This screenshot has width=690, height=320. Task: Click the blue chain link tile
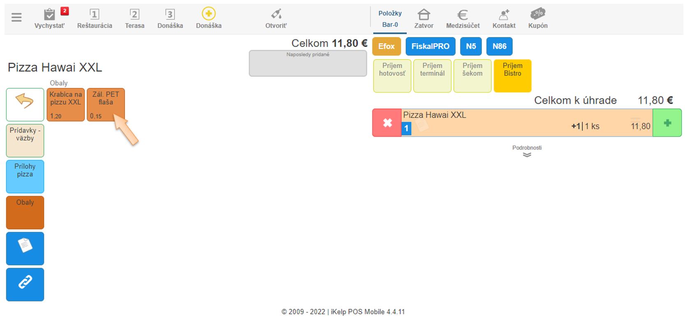(25, 284)
